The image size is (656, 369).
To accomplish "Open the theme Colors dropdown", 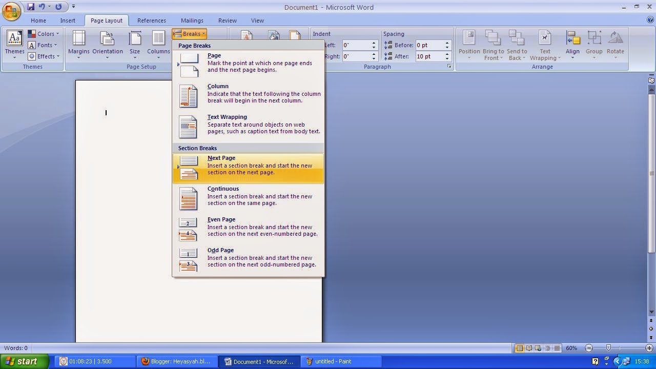I will pyautogui.click(x=46, y=33).
